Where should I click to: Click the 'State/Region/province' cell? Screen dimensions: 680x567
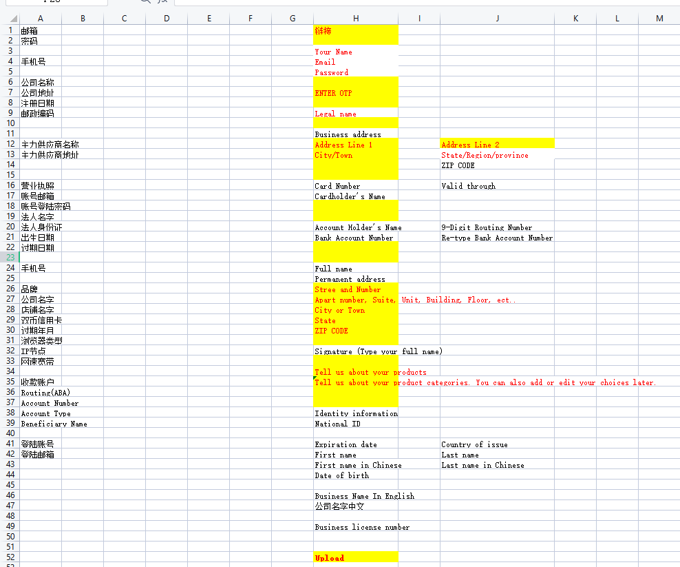point(498,154)
